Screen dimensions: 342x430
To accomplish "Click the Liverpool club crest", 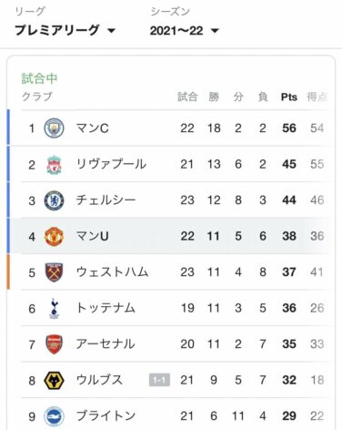I will (x=54, y=164).
